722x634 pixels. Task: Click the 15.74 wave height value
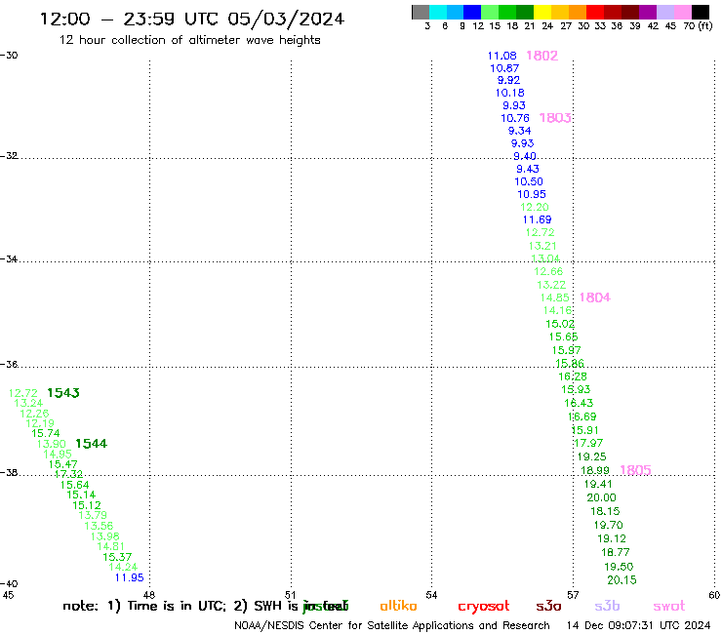tap(46, 434)
